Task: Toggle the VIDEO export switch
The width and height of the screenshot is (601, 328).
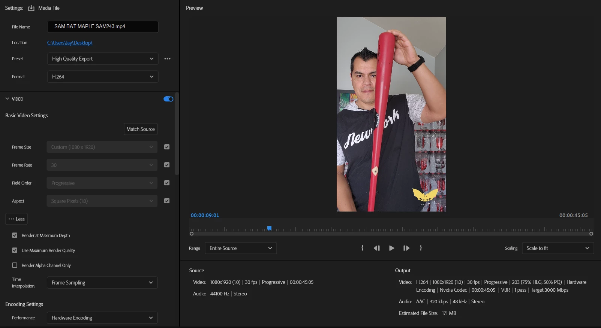Action: (x=168, y=99)
